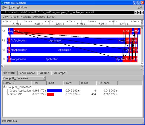
Task: Switch to the Flat Profile tab
Action: [x=9, y=73]
